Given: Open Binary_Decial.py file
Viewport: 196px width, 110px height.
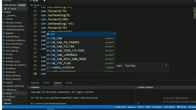Looking at the screenshot, I should point(13,75).
